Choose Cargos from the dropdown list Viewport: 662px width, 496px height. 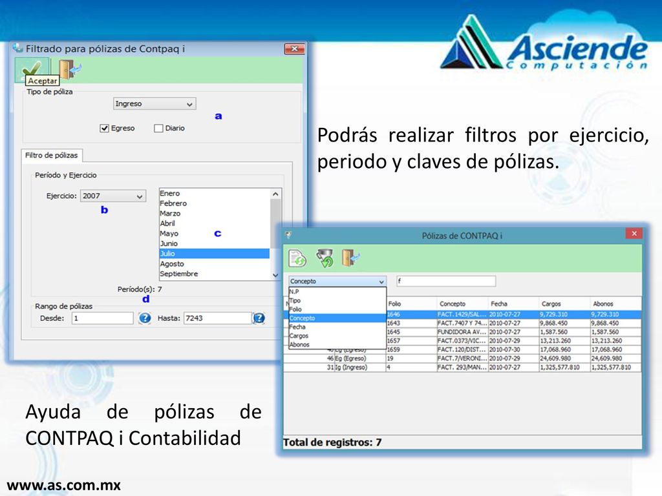click(337, 336)
